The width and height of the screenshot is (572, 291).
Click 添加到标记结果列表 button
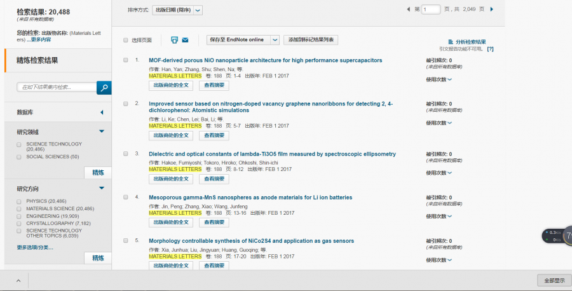pyautogui.click(x=311, y=40)
